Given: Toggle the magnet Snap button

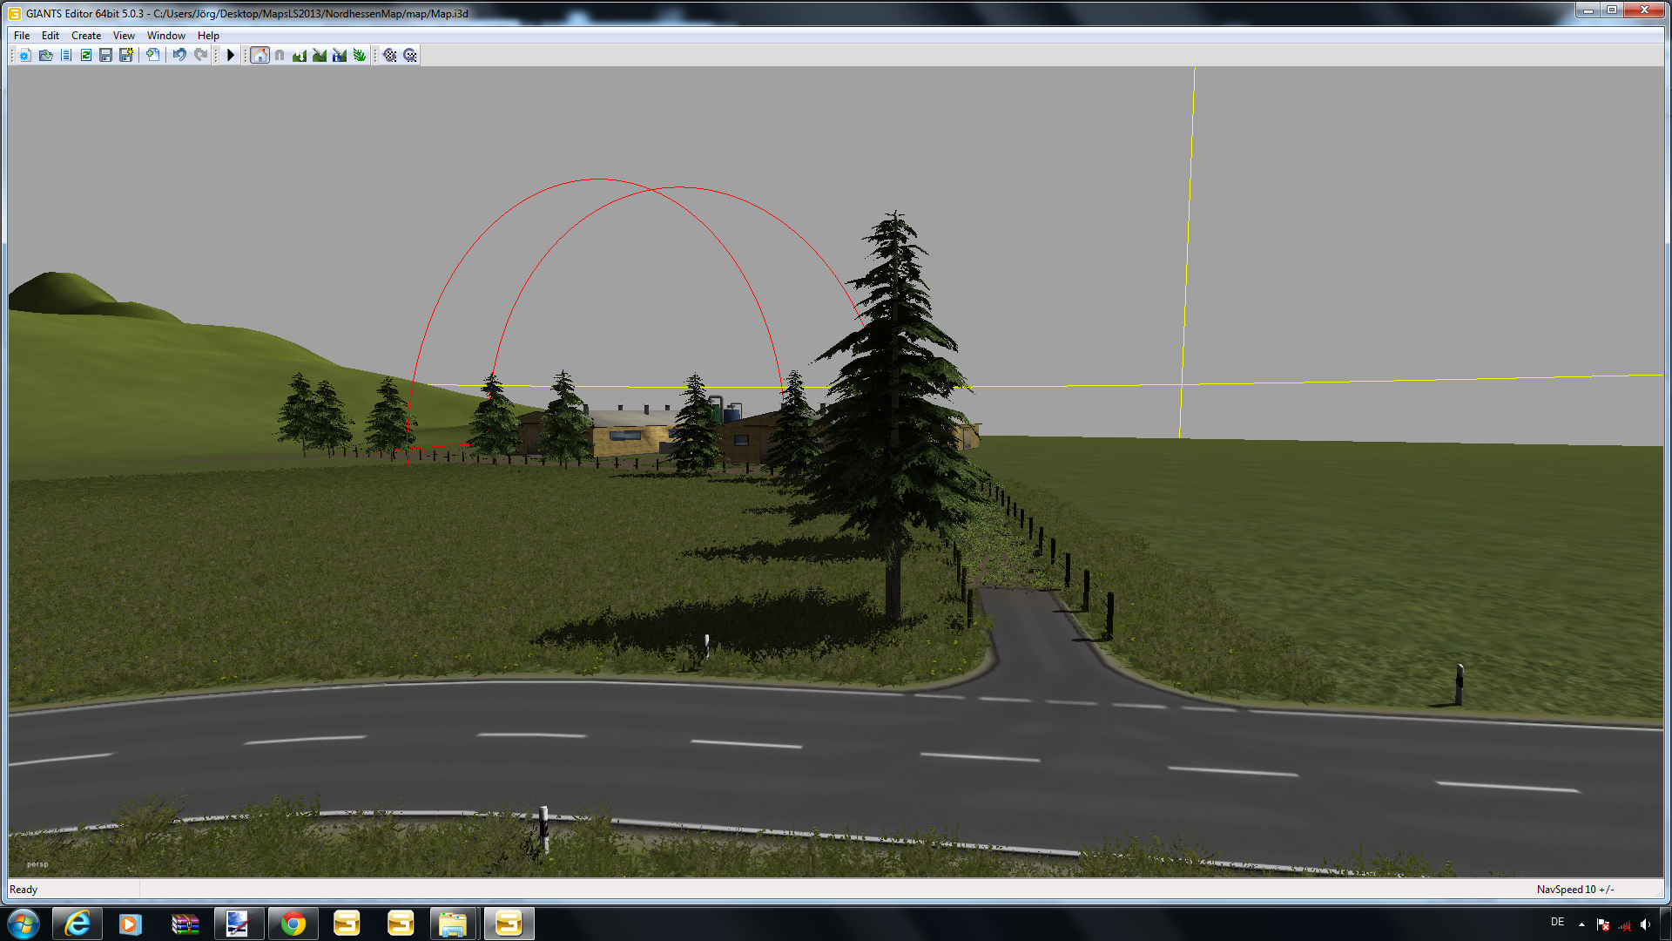Looking at the screenshot, I should click(x=280, y=55).
